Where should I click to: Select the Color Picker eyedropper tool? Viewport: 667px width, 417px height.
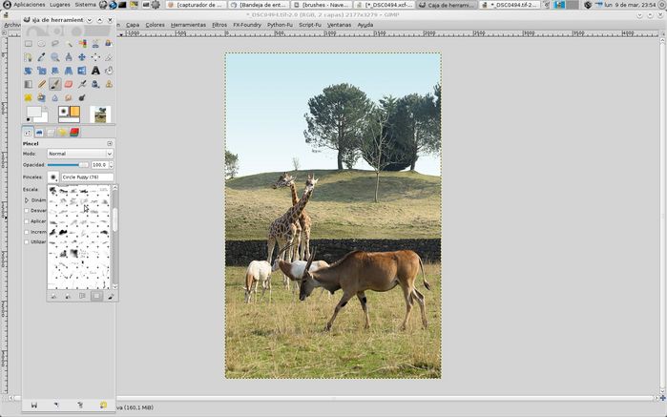click(x=41, y=57)
